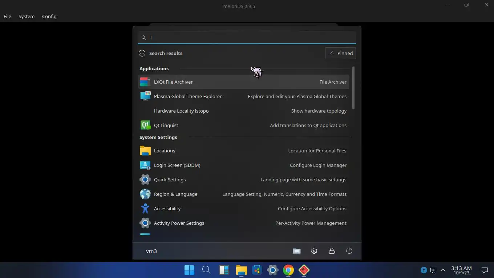Click magnifier icon in search field
The image size is (494, 278).
pos(144,38)
